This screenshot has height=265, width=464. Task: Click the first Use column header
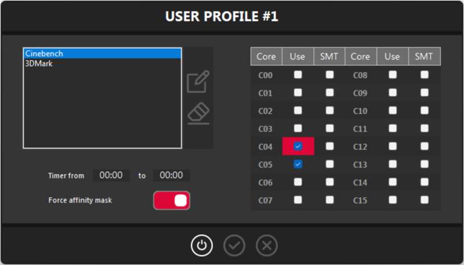(x=298, y=57)
